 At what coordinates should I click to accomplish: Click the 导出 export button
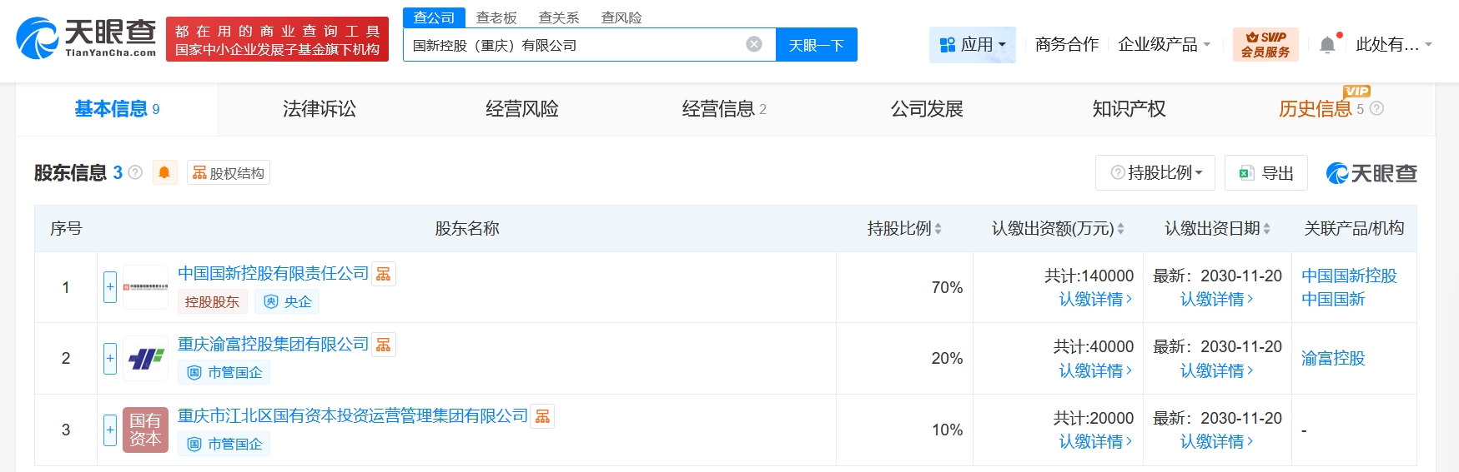[x=1265, y=172]
